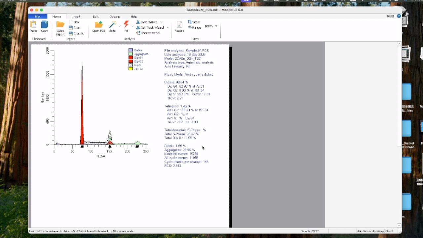Screen dimensions: 423x238
Task: Click the Report icon in View group
Action: coord(179,25)
